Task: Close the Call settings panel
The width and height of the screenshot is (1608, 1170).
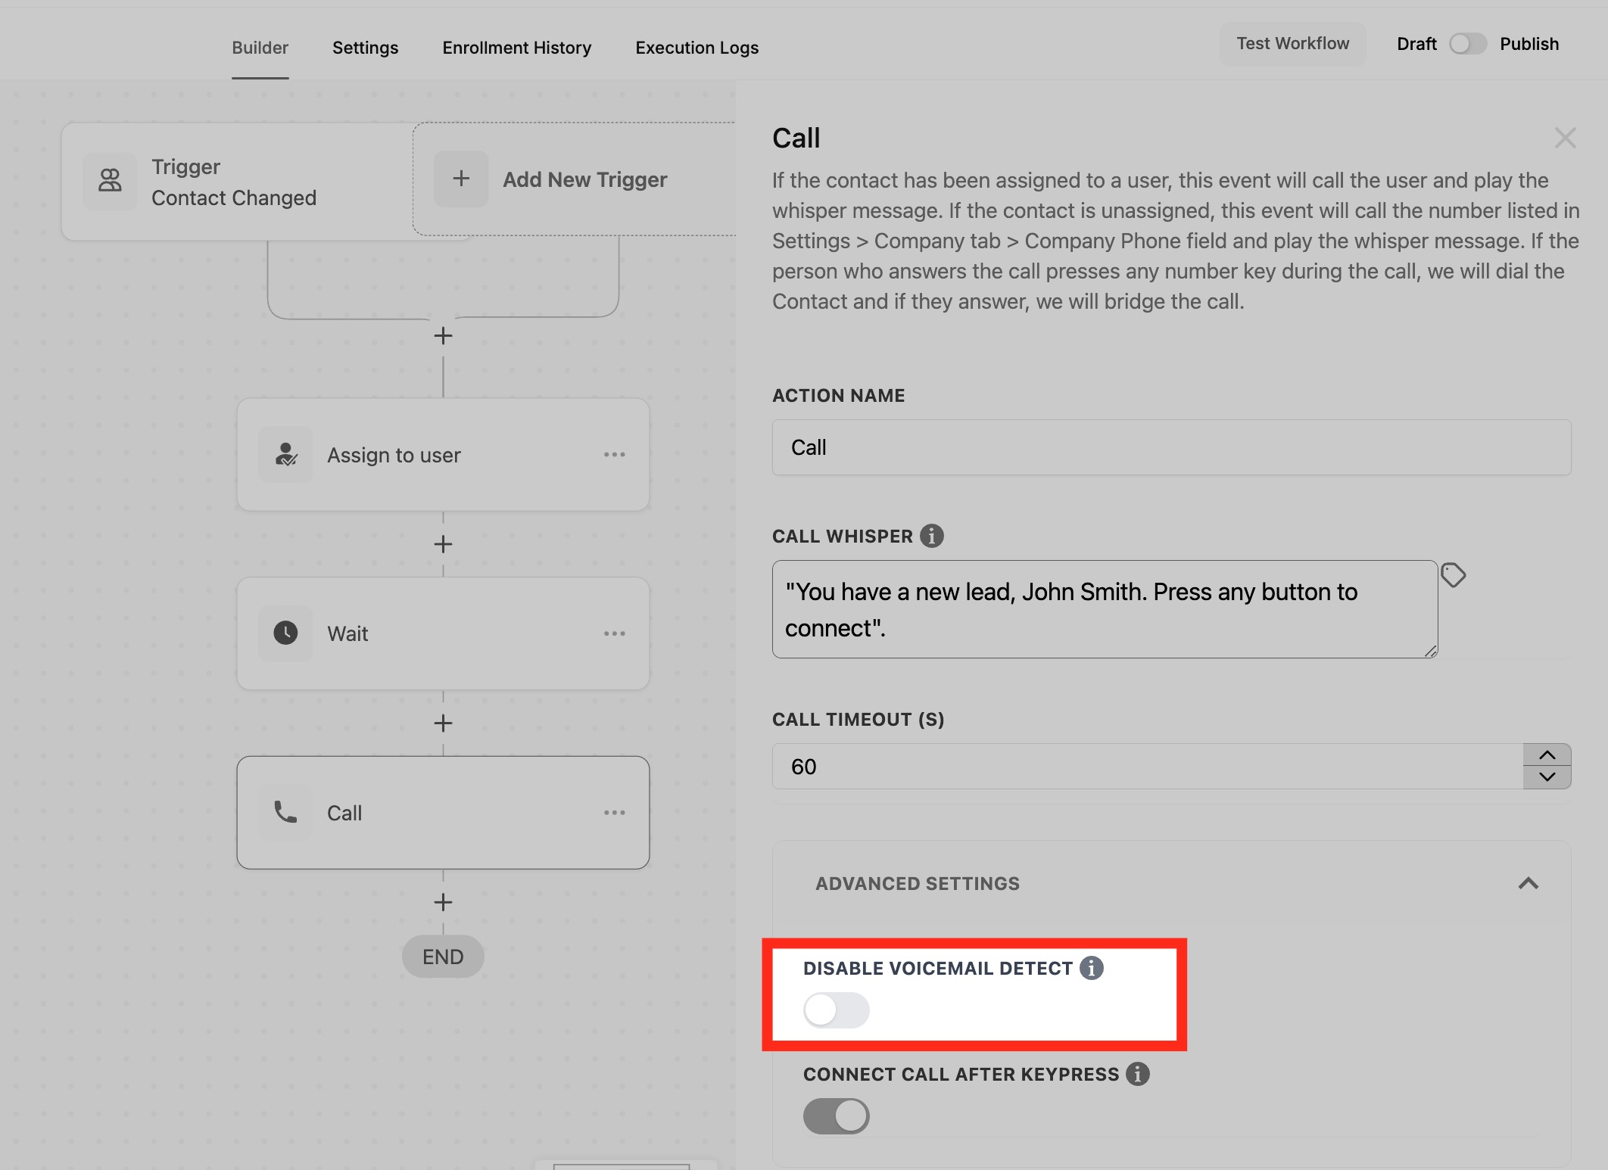Action: (x=1565, y=138)
